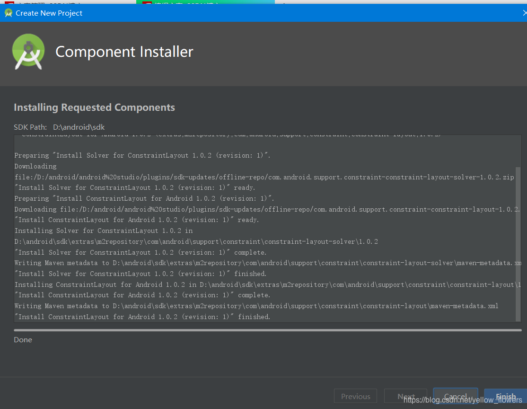
Task: Click log line Install ConstraintLayout for Android complete
Action: tap(142, 295)
